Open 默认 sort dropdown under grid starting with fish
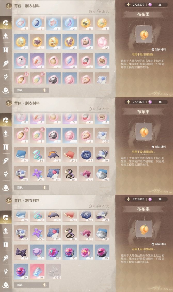Viewport: 173px width, 292px height. [x=28, y=90]
